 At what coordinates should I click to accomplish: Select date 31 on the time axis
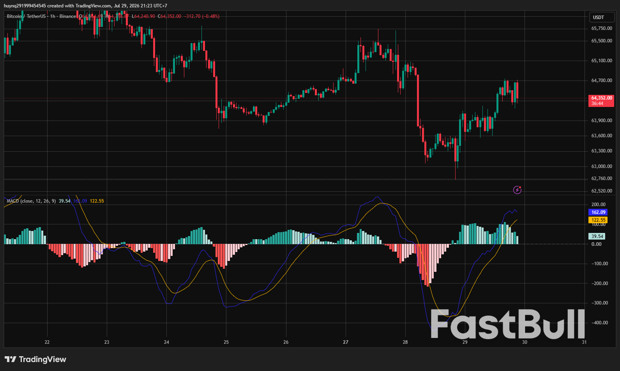click(584, 342)
